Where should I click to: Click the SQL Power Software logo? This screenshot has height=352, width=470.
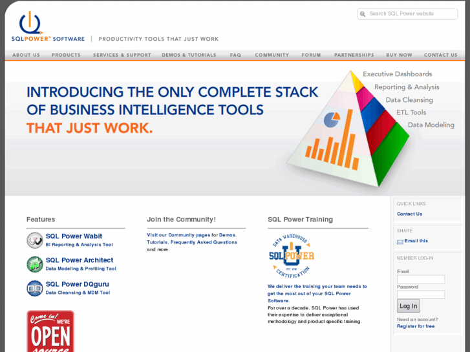[x=48, y=26]
